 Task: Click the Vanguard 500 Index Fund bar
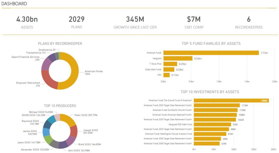tap(212, 124)
